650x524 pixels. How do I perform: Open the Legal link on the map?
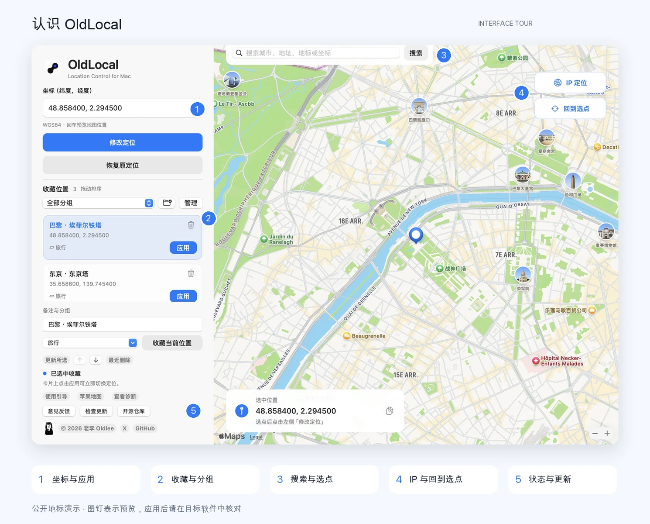pos(256,437)
